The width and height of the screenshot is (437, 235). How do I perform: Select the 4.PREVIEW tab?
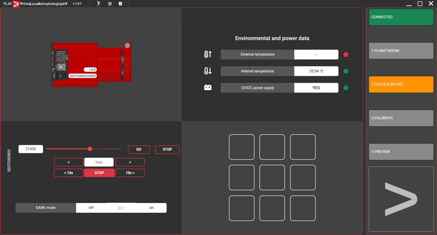coord(401,152)
